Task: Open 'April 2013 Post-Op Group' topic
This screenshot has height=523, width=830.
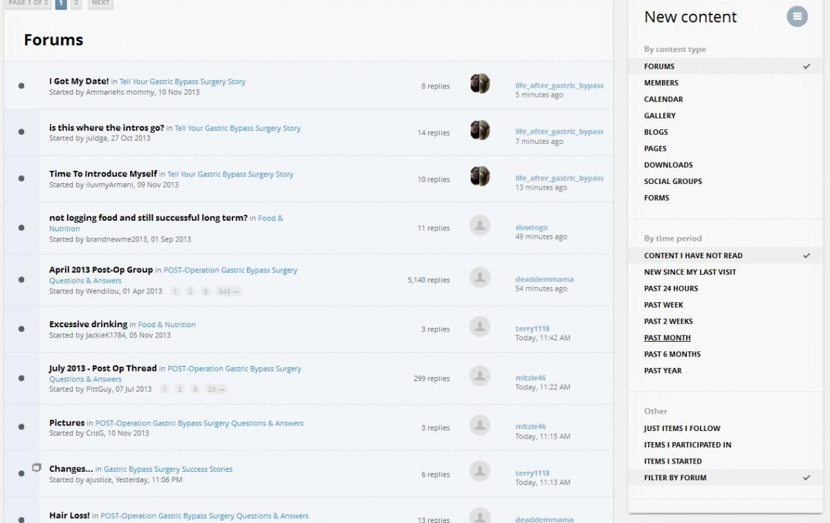Action: click(101, 270)
